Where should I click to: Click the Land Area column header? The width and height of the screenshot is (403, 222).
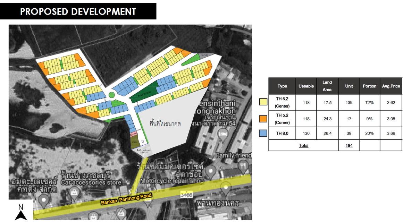coord(327,86)
